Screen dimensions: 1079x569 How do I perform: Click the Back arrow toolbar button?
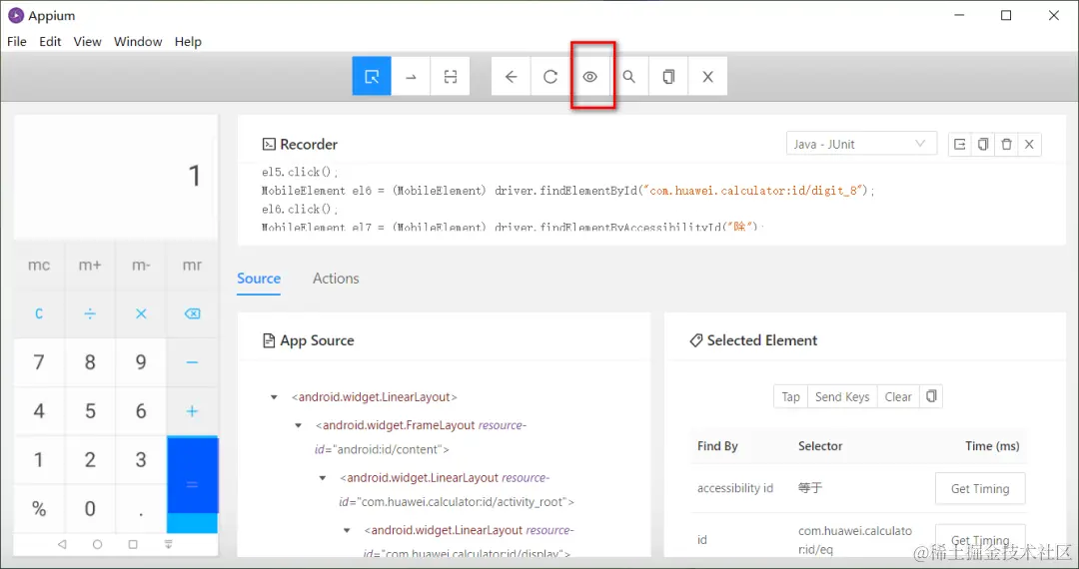511,76
